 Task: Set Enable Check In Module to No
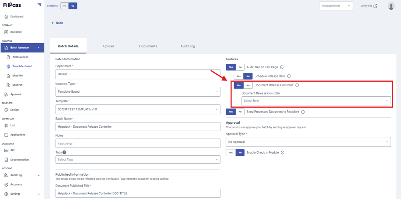(240, 152)
